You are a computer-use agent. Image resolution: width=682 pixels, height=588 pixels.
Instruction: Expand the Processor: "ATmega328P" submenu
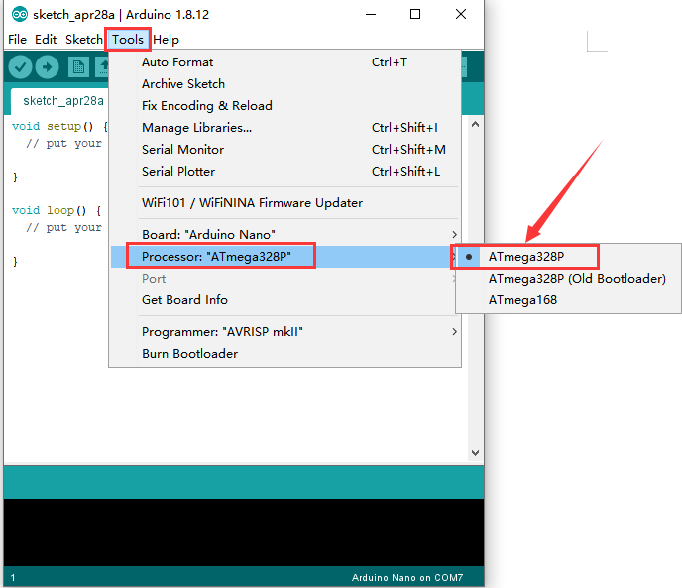[284, 257]
